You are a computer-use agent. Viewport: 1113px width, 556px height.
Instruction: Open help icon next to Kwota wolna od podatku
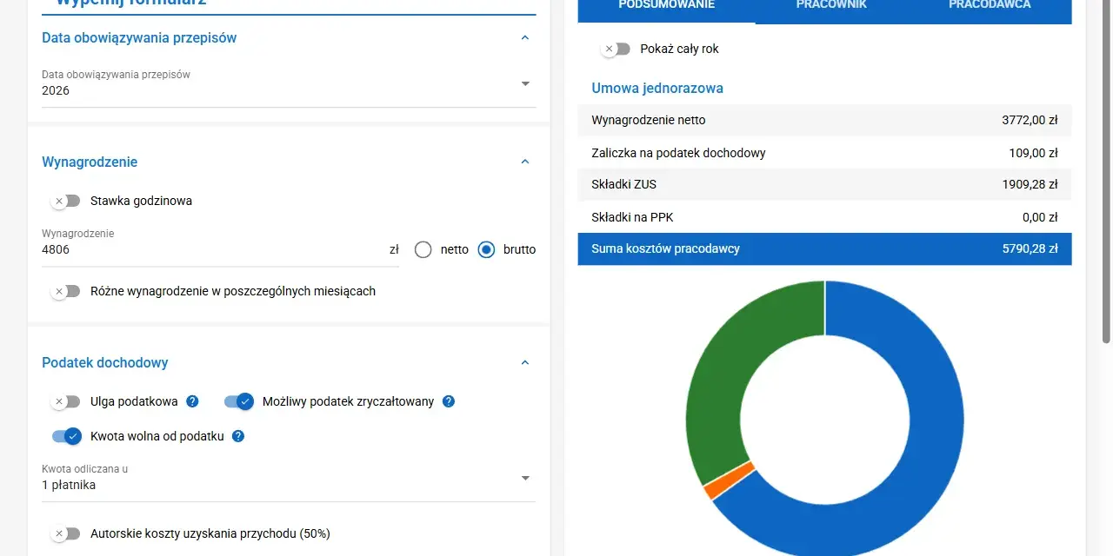[238, 436]
